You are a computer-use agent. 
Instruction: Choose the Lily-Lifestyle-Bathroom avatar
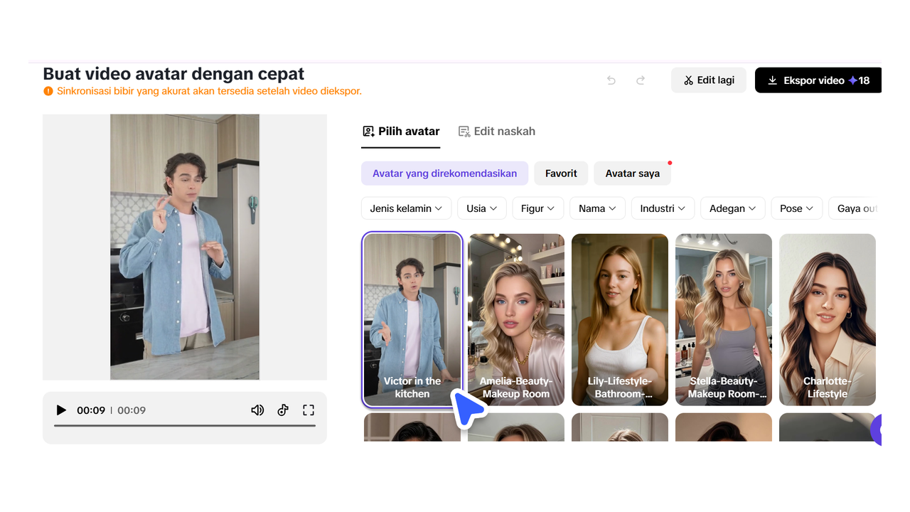click(x=619, y=319)
